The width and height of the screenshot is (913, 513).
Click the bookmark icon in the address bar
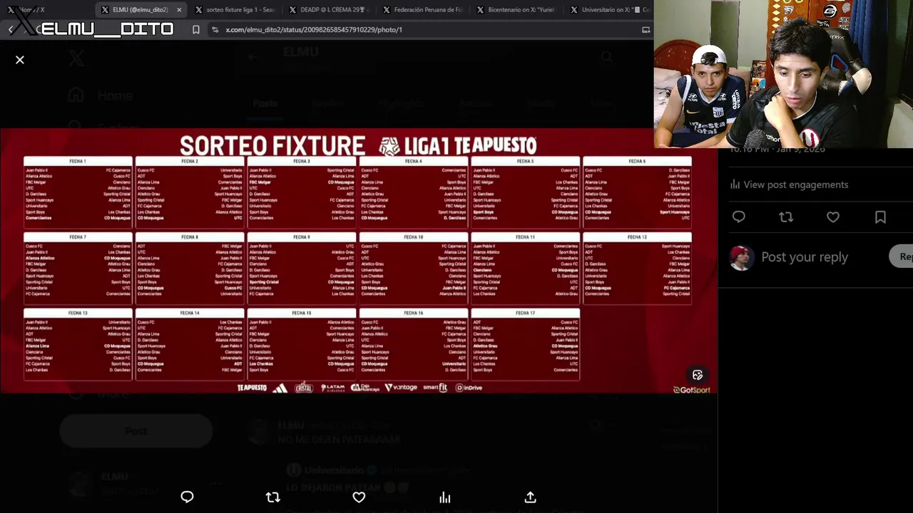coord(195,30)
